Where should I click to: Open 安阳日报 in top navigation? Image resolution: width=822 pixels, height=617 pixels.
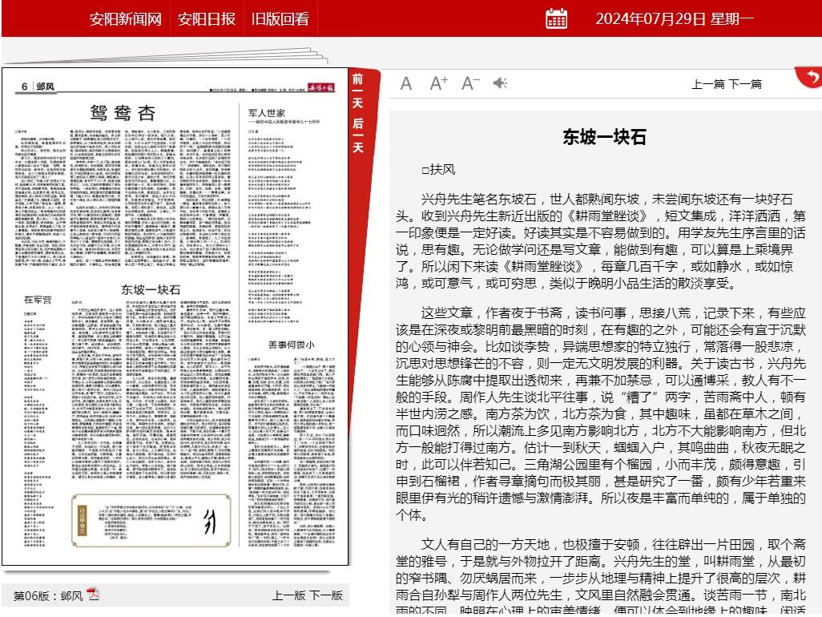click(x=207, y=19)
